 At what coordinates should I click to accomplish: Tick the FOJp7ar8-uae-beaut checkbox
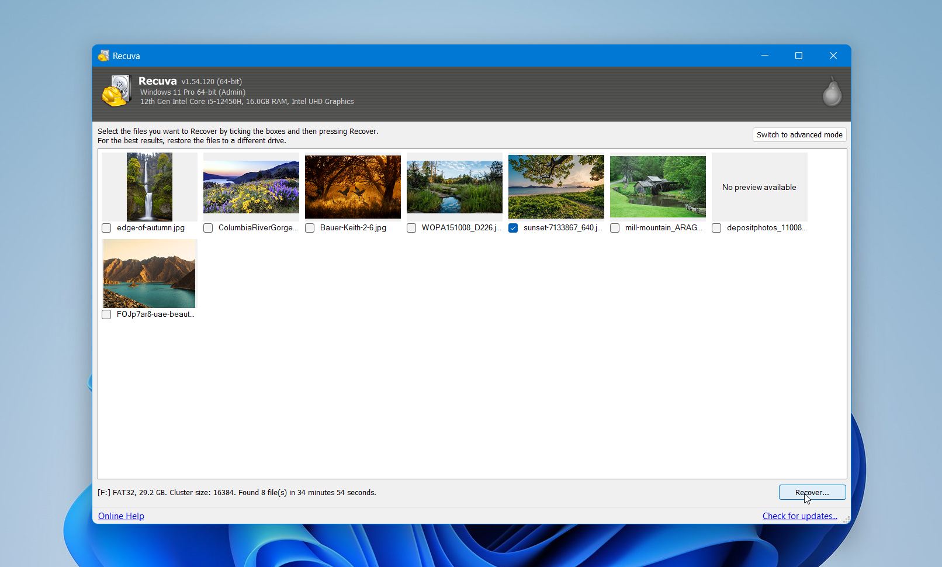pos(106,314)
